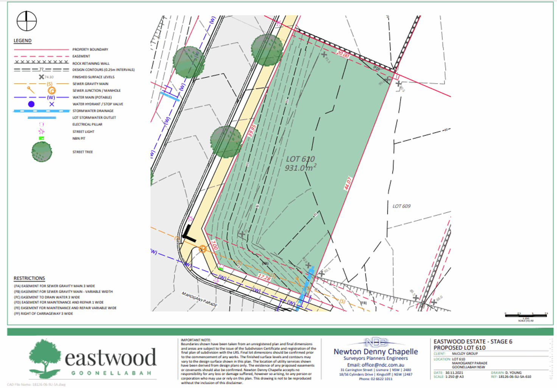This screenshot has height=388, width=557.
Task: Click the McCLOY GROUP client value
Action: click(x=465, y=354)
